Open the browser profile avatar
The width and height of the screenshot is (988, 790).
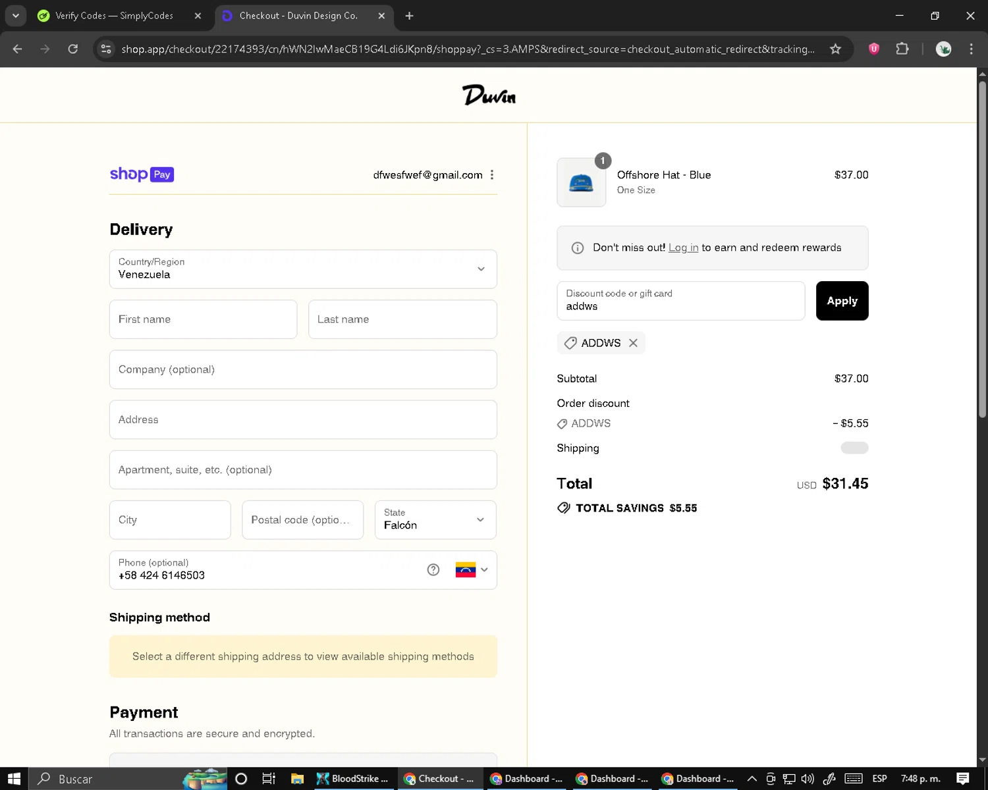click(943, 49)
